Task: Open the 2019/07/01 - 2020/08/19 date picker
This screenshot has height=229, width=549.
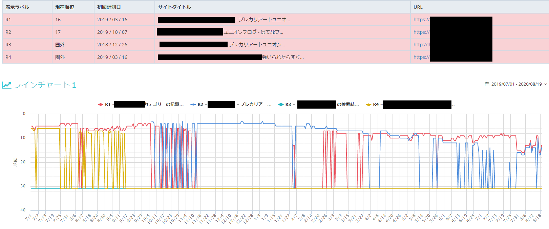Action: point(516,84)
